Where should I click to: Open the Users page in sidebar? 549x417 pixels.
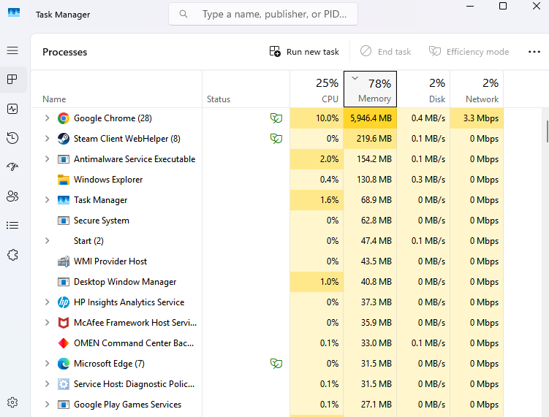click(12, 196)
